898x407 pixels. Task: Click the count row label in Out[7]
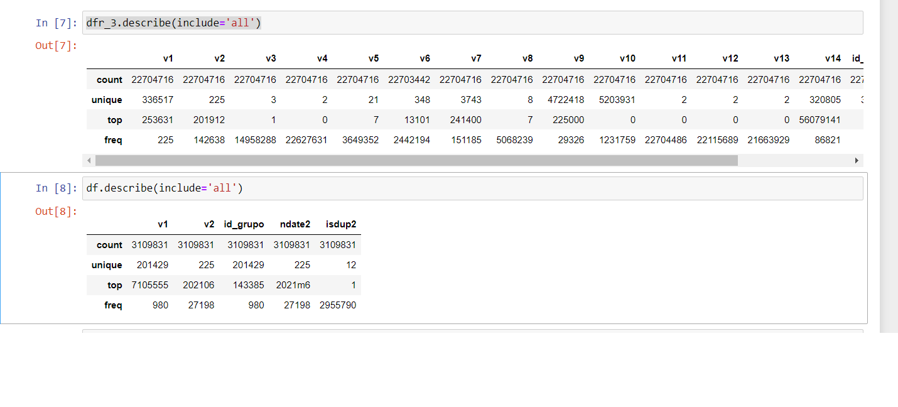(109, 79)
